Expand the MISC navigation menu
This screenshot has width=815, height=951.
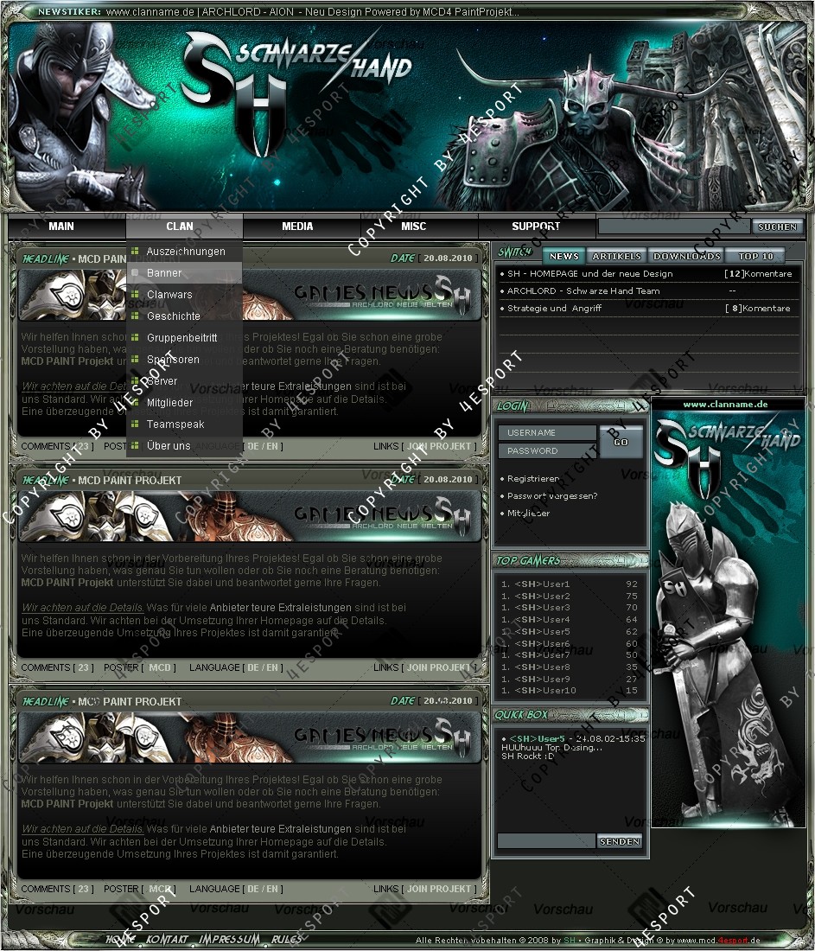pyautogui.click(x=414, y=227)
